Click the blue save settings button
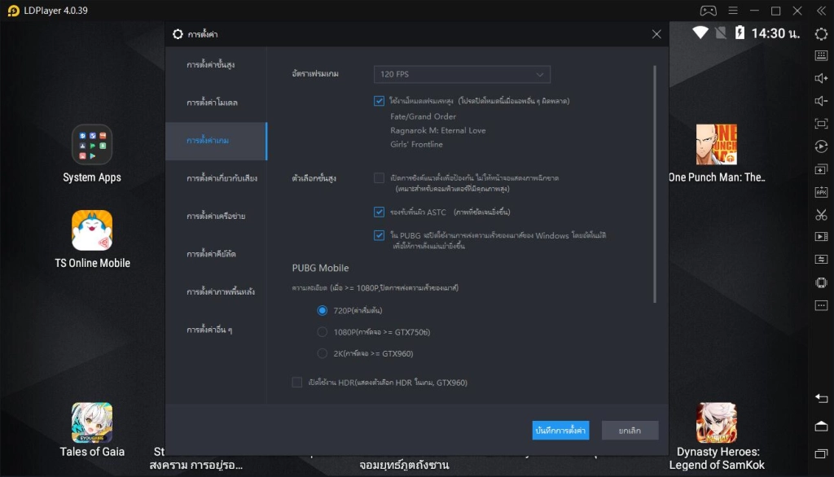This screenshot has width=834, height=477. (560, 431)
